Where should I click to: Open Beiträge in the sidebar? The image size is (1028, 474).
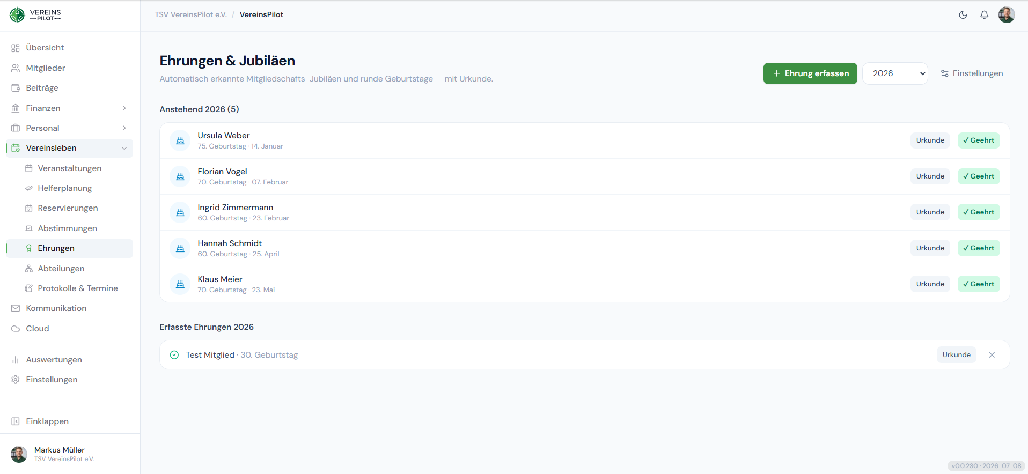(69, 88)
